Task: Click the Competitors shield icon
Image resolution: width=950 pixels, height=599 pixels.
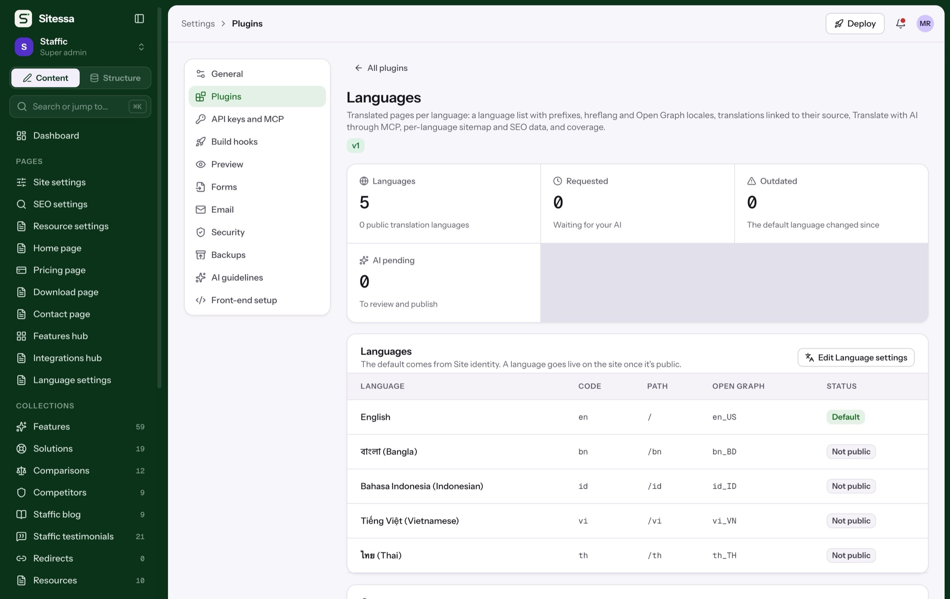Action: [21, 492]
